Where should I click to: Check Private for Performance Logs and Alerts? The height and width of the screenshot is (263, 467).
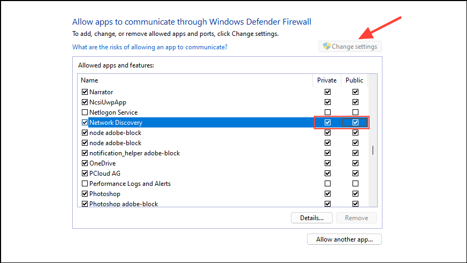pos(327,183)
